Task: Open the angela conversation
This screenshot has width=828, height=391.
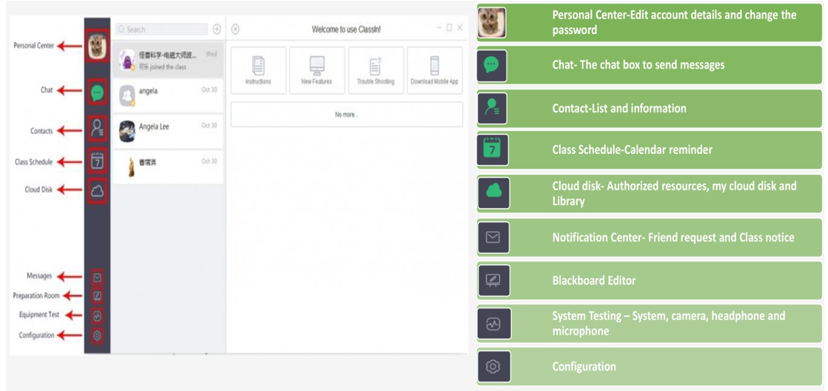Action: pyautogui.click(x=168, y=96)
